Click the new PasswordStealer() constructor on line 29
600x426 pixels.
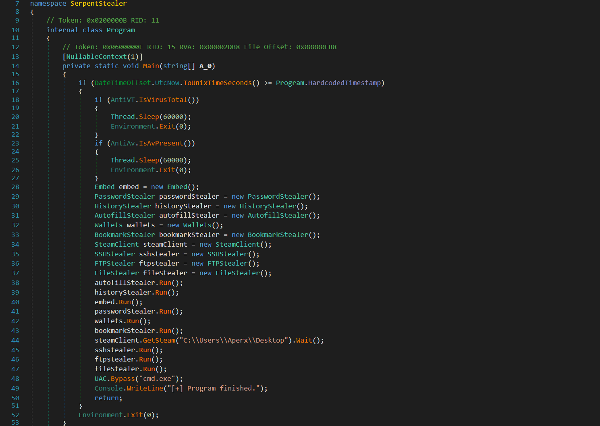point(276,197)
